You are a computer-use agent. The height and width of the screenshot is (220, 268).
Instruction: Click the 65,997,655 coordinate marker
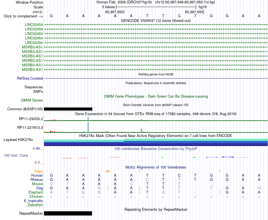tap(194, 12)
